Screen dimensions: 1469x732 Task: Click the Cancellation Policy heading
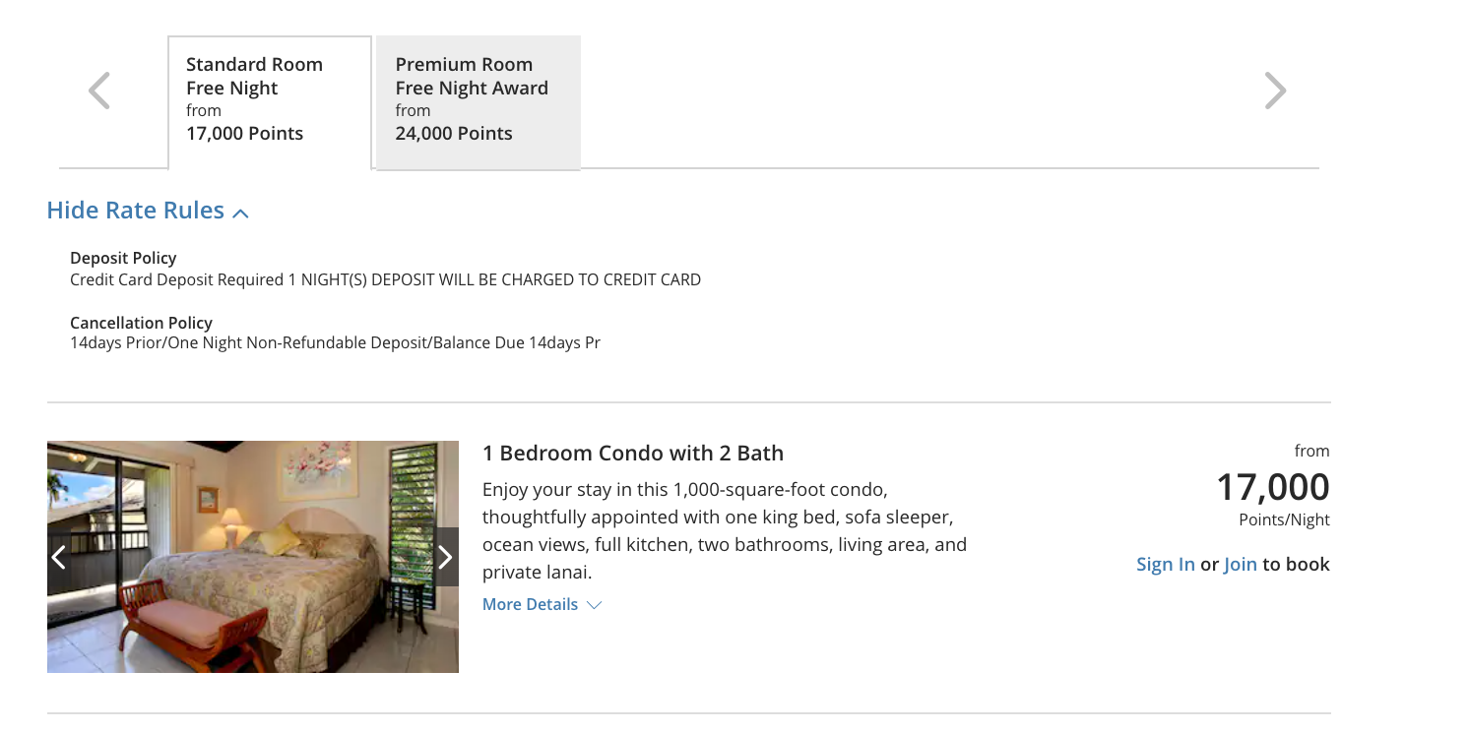[x=141, y=323]
